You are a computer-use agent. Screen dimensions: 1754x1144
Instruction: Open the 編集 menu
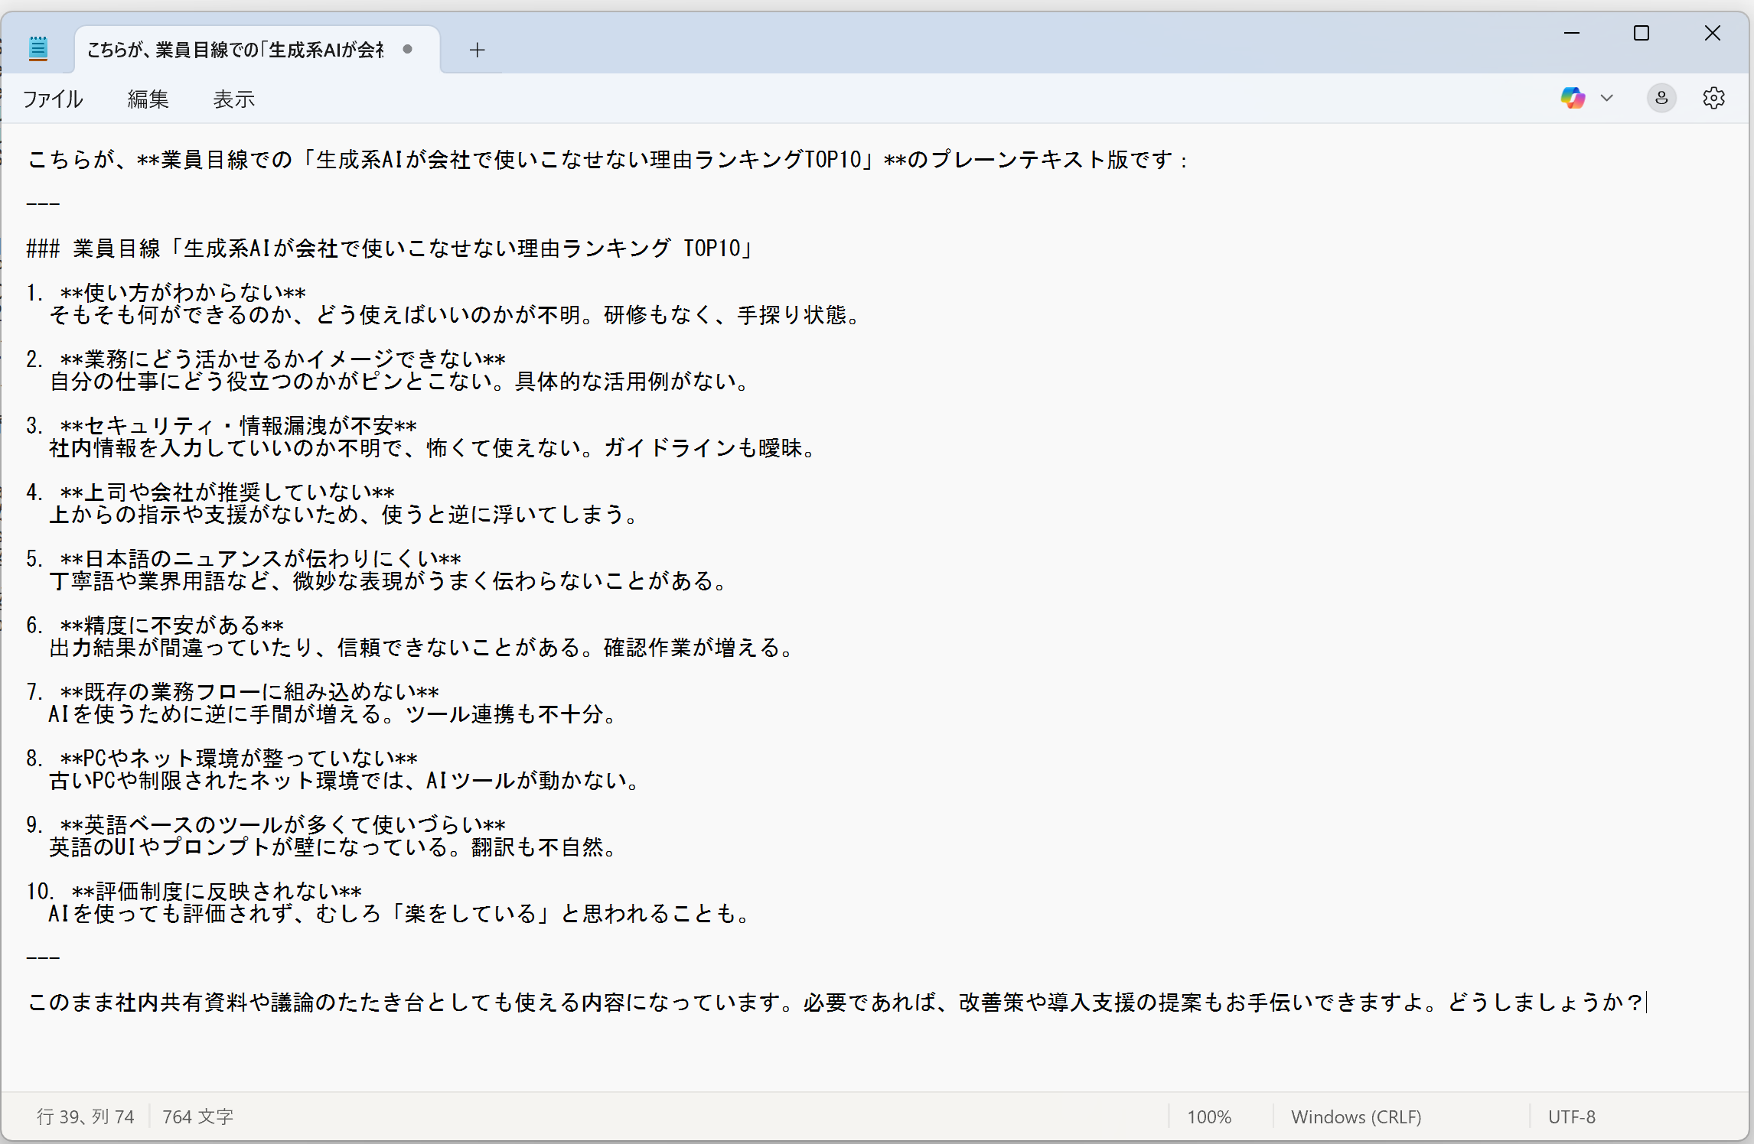pos(148,99)
